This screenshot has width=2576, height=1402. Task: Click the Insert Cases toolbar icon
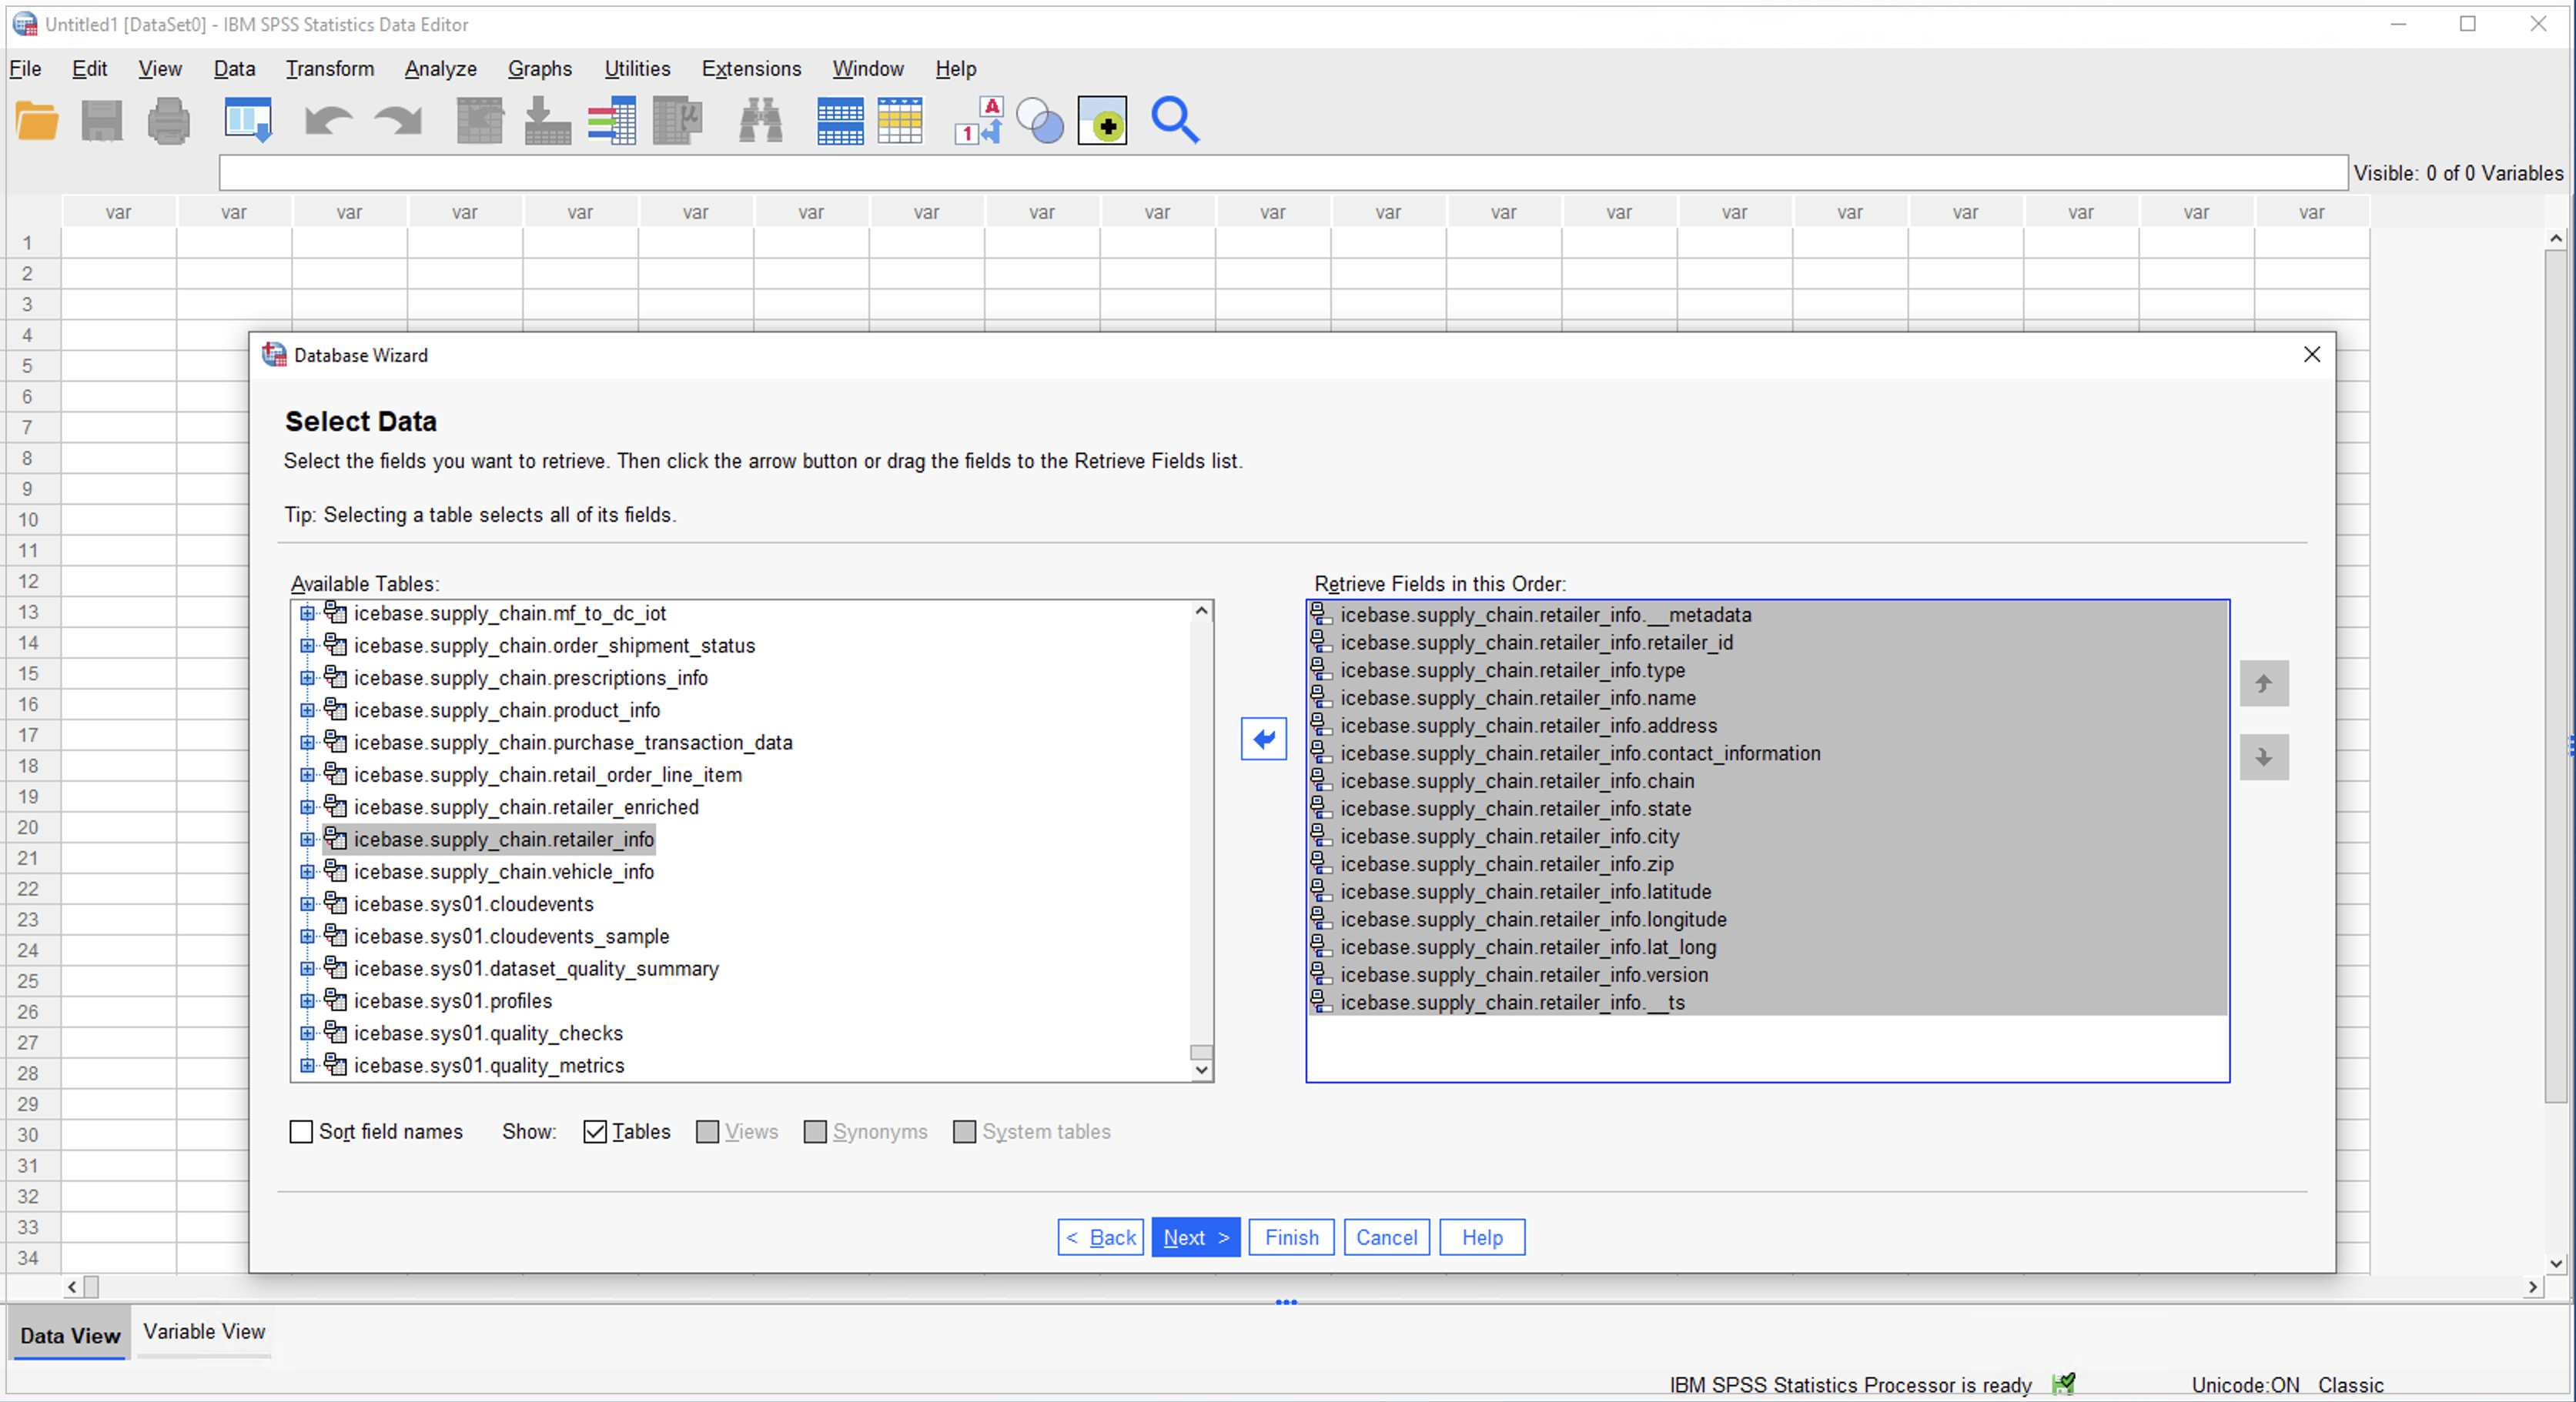(x=547, y=121)
